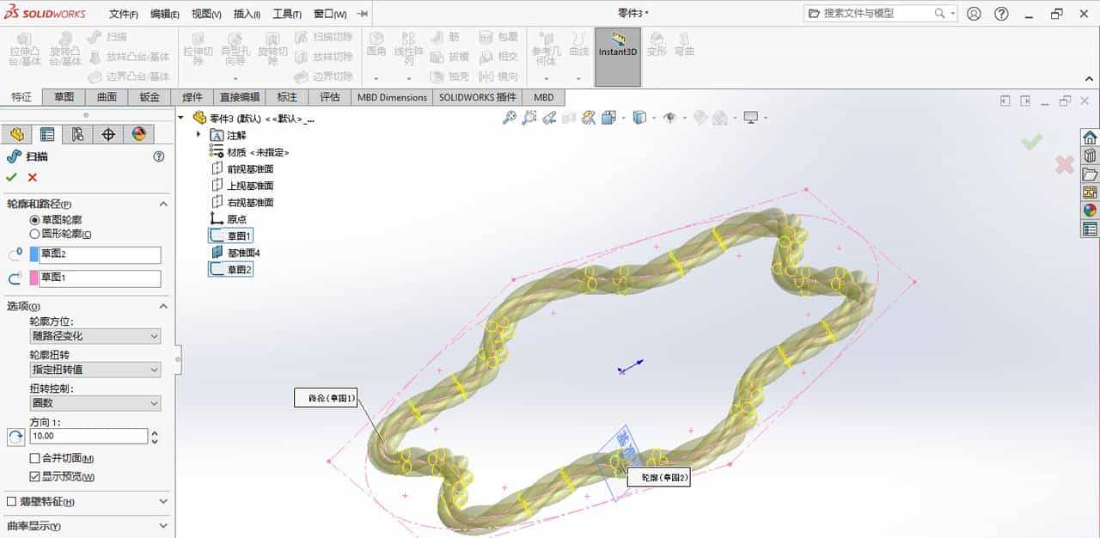The width and height of the screenshot is (1100, 538).
Task: Expand the 薄壁特征 section
Action: pos(86,503)
